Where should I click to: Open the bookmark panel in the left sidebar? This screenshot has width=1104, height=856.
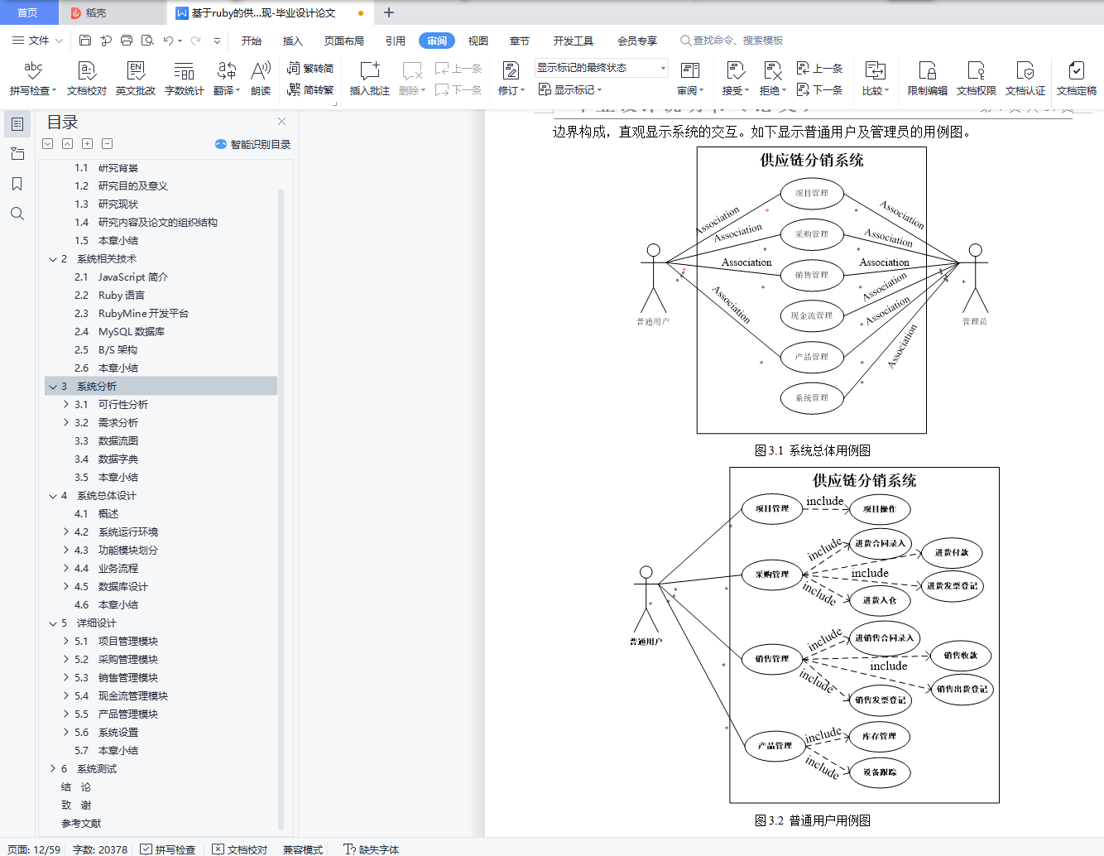tap(17, 184)
